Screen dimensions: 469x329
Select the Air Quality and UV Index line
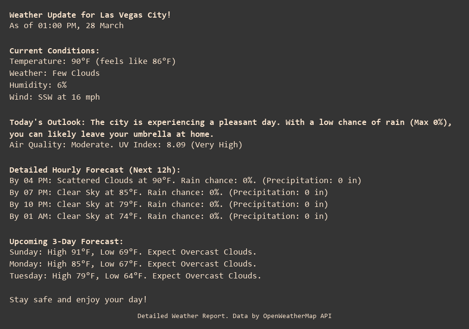[x=126, y=144]
